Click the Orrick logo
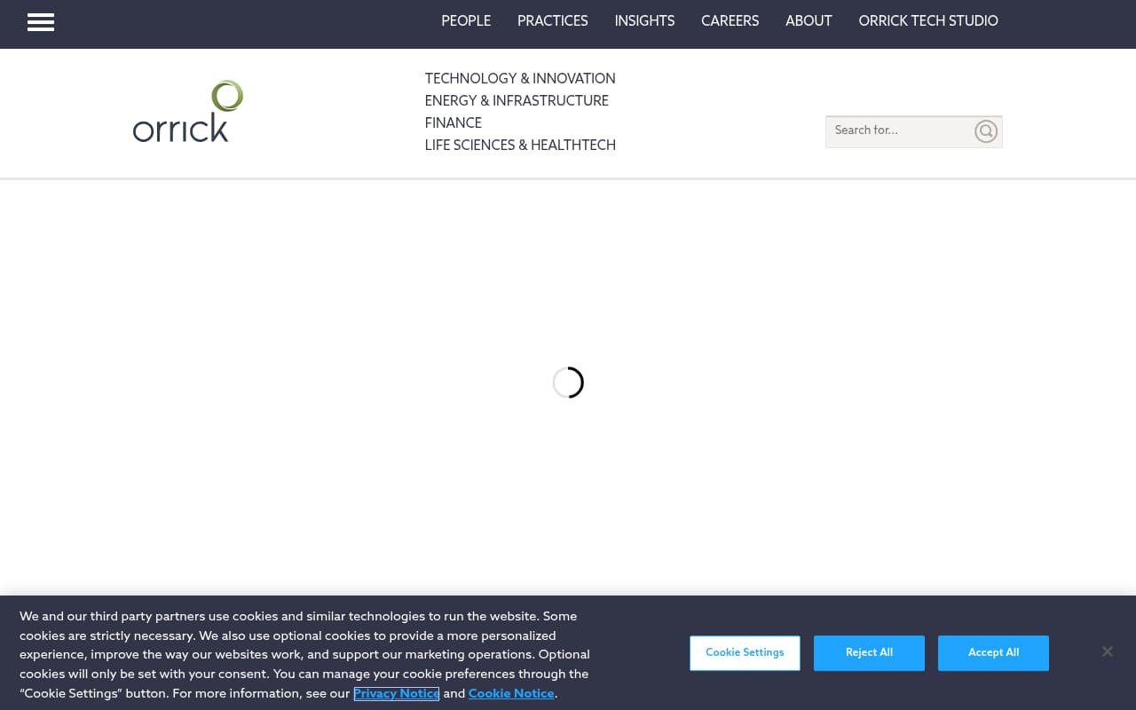Screen dimensions: 1136x710 pyautogui.click(x=188, y=111)
